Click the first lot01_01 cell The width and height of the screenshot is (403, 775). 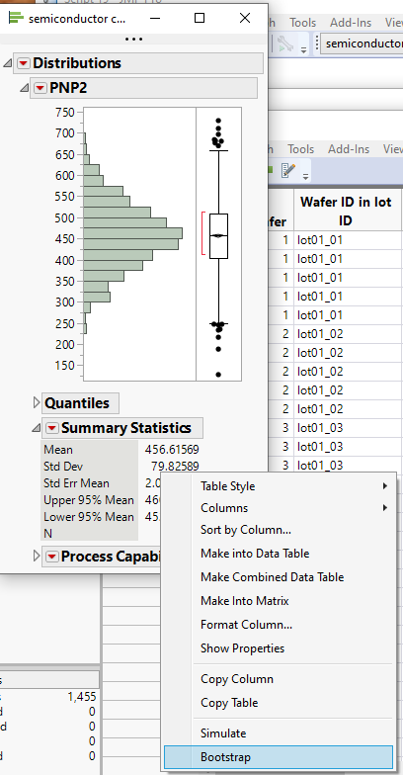point(348,240)
